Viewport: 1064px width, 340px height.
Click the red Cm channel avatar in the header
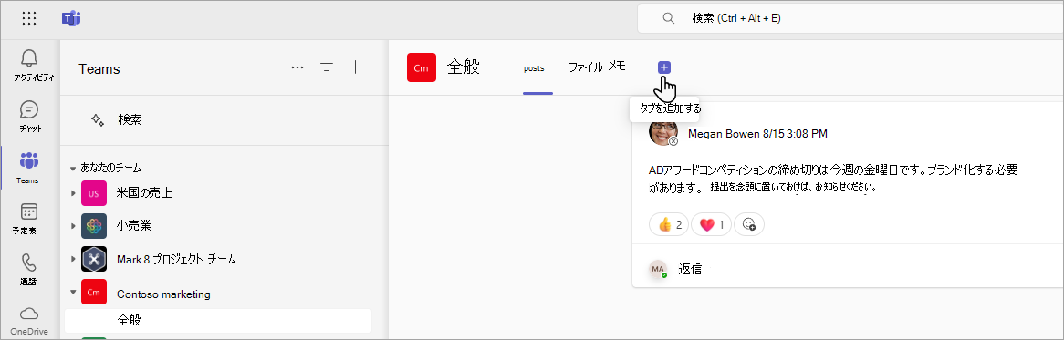(x=422, y=67)
